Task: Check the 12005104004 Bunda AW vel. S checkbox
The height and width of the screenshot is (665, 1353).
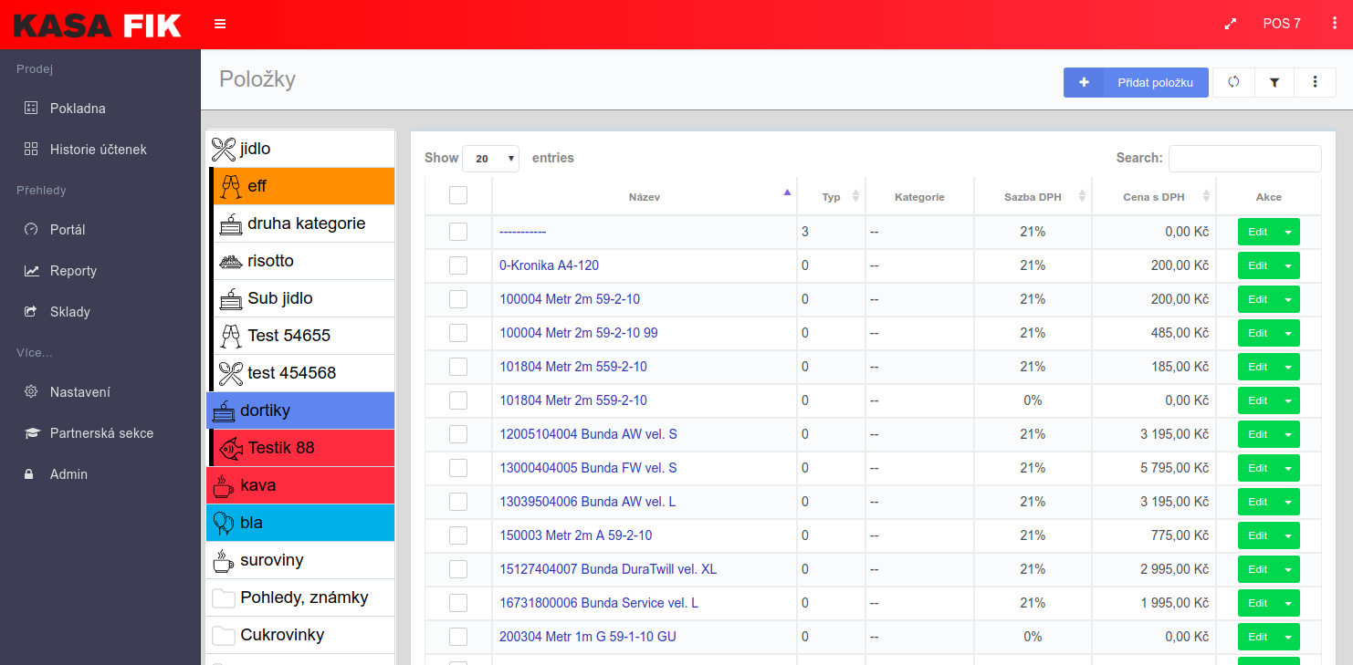Action: tap(458, 434)
